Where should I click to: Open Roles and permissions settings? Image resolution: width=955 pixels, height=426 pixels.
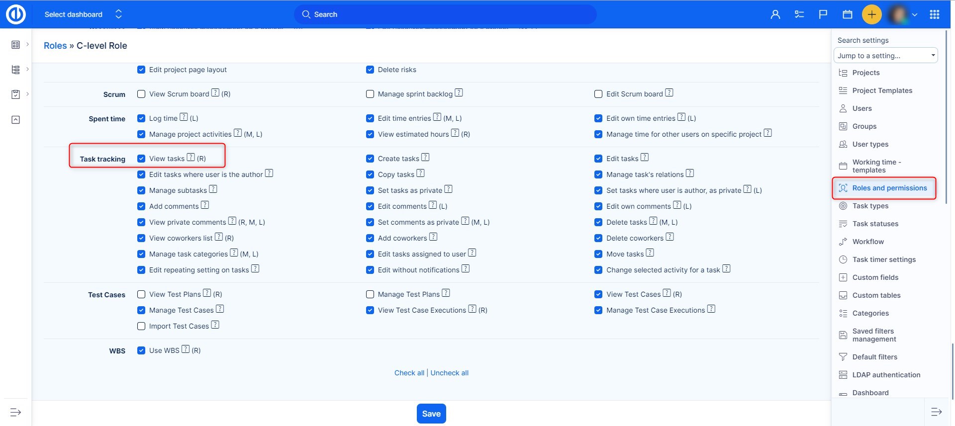pyautogui.click(x=889, y=188)
